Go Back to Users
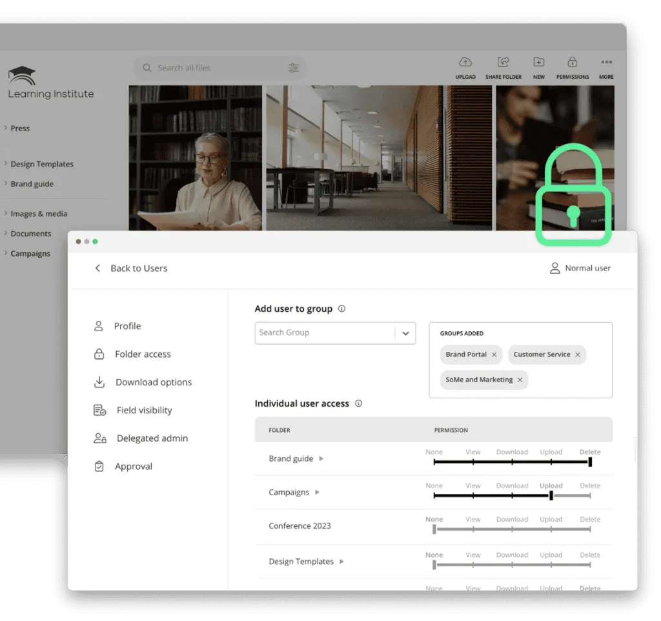 pyautogui.click(x=131, y=269)
